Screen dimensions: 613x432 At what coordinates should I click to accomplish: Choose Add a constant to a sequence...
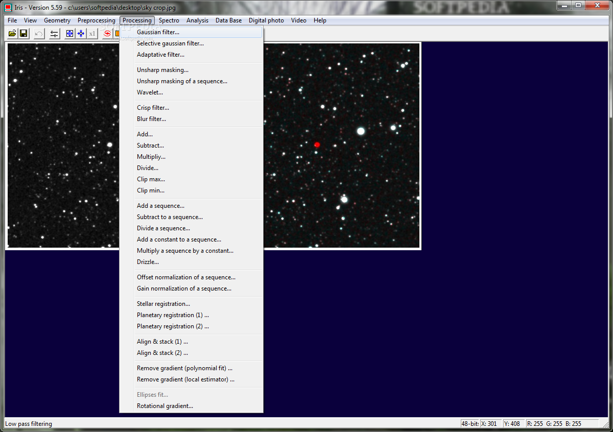[x=192, y=239]
